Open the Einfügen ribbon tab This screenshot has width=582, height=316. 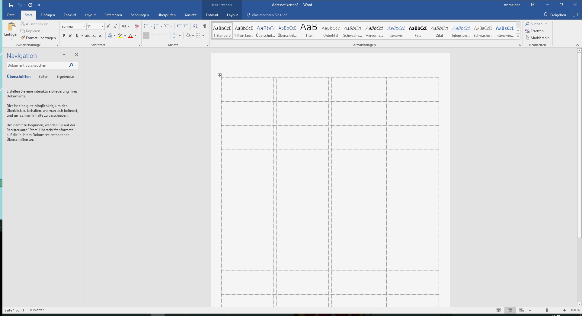(x=47, y=15)
